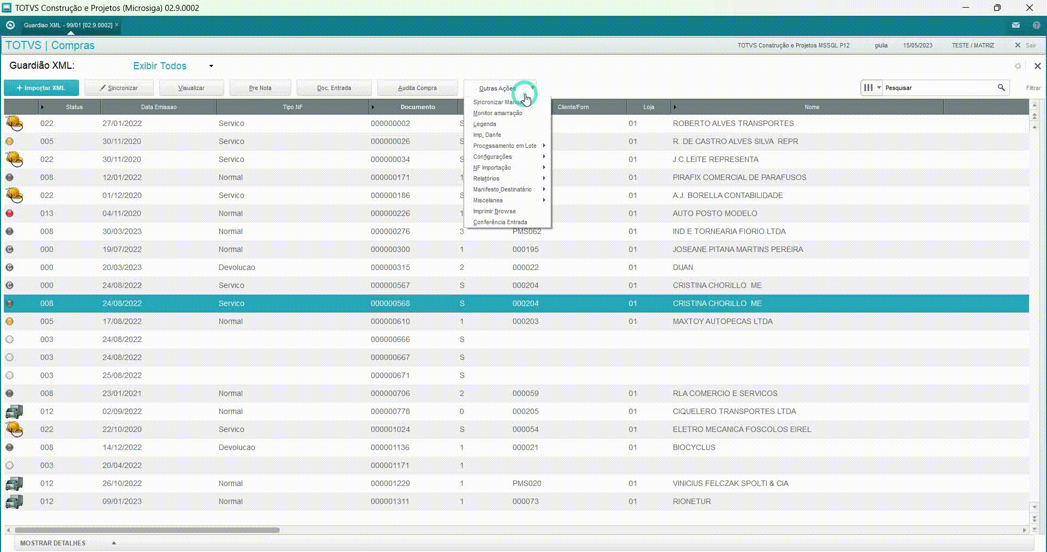Choose Conferência Entrada menu option
The width and height of the screenshot is (1047, 552).
click(507, 222)
